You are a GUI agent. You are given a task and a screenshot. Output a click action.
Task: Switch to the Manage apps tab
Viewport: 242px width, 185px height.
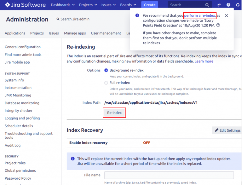pos(75,33)
